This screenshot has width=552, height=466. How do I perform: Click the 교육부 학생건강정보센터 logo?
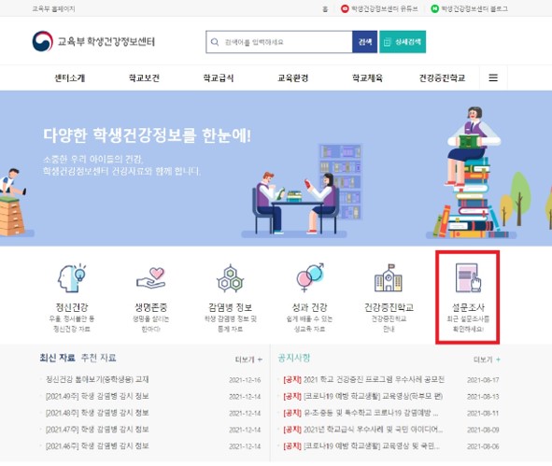tap(93, 41)
